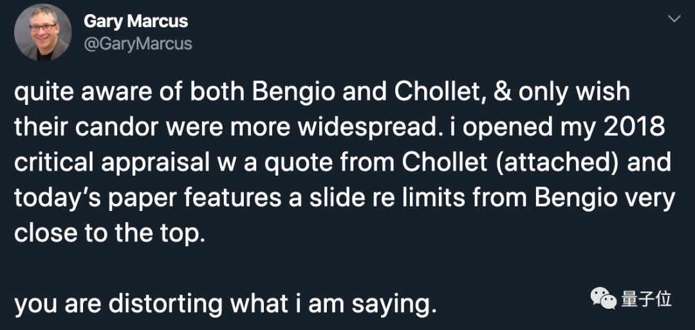Click the sentence "you are distorting what i am saying."
This screenshot has width=695, height=330.
coord(225,303)
